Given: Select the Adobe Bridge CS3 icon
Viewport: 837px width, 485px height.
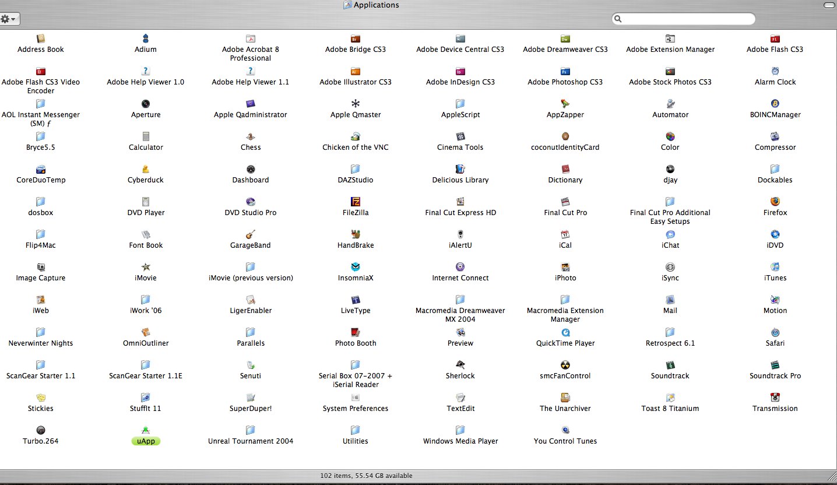Looking at the screenshot, I should coord(356,38).
